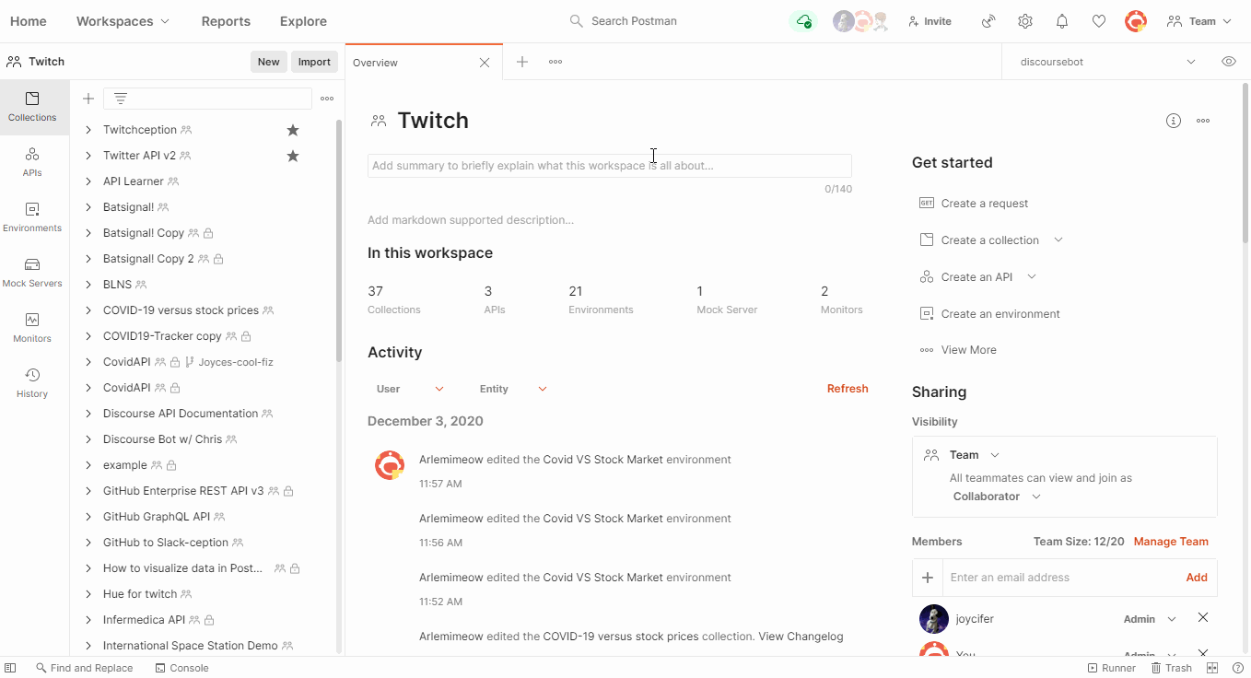Click the settings gear icon
Viewport: 1251px width, 678px height.
1025,21
